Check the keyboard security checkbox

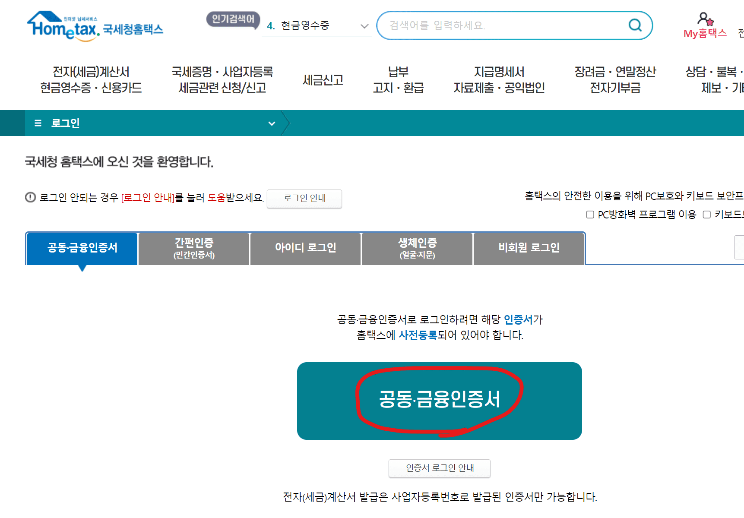pyautogui.click(x=707, y=215)
